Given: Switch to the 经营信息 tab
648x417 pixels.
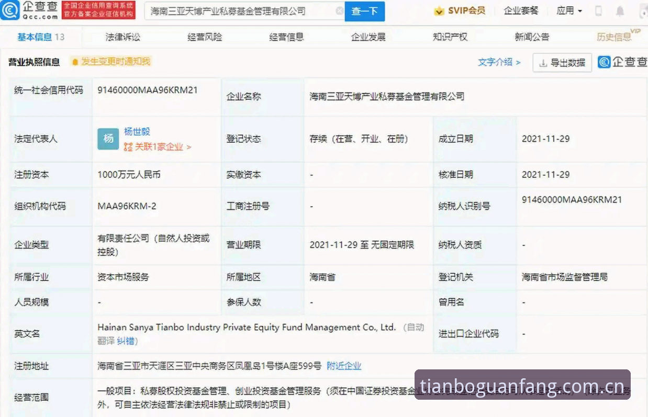Looking at the screenshot, I should tap(286, 37).
